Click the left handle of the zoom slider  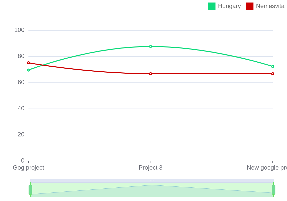(x=30, y=190)
